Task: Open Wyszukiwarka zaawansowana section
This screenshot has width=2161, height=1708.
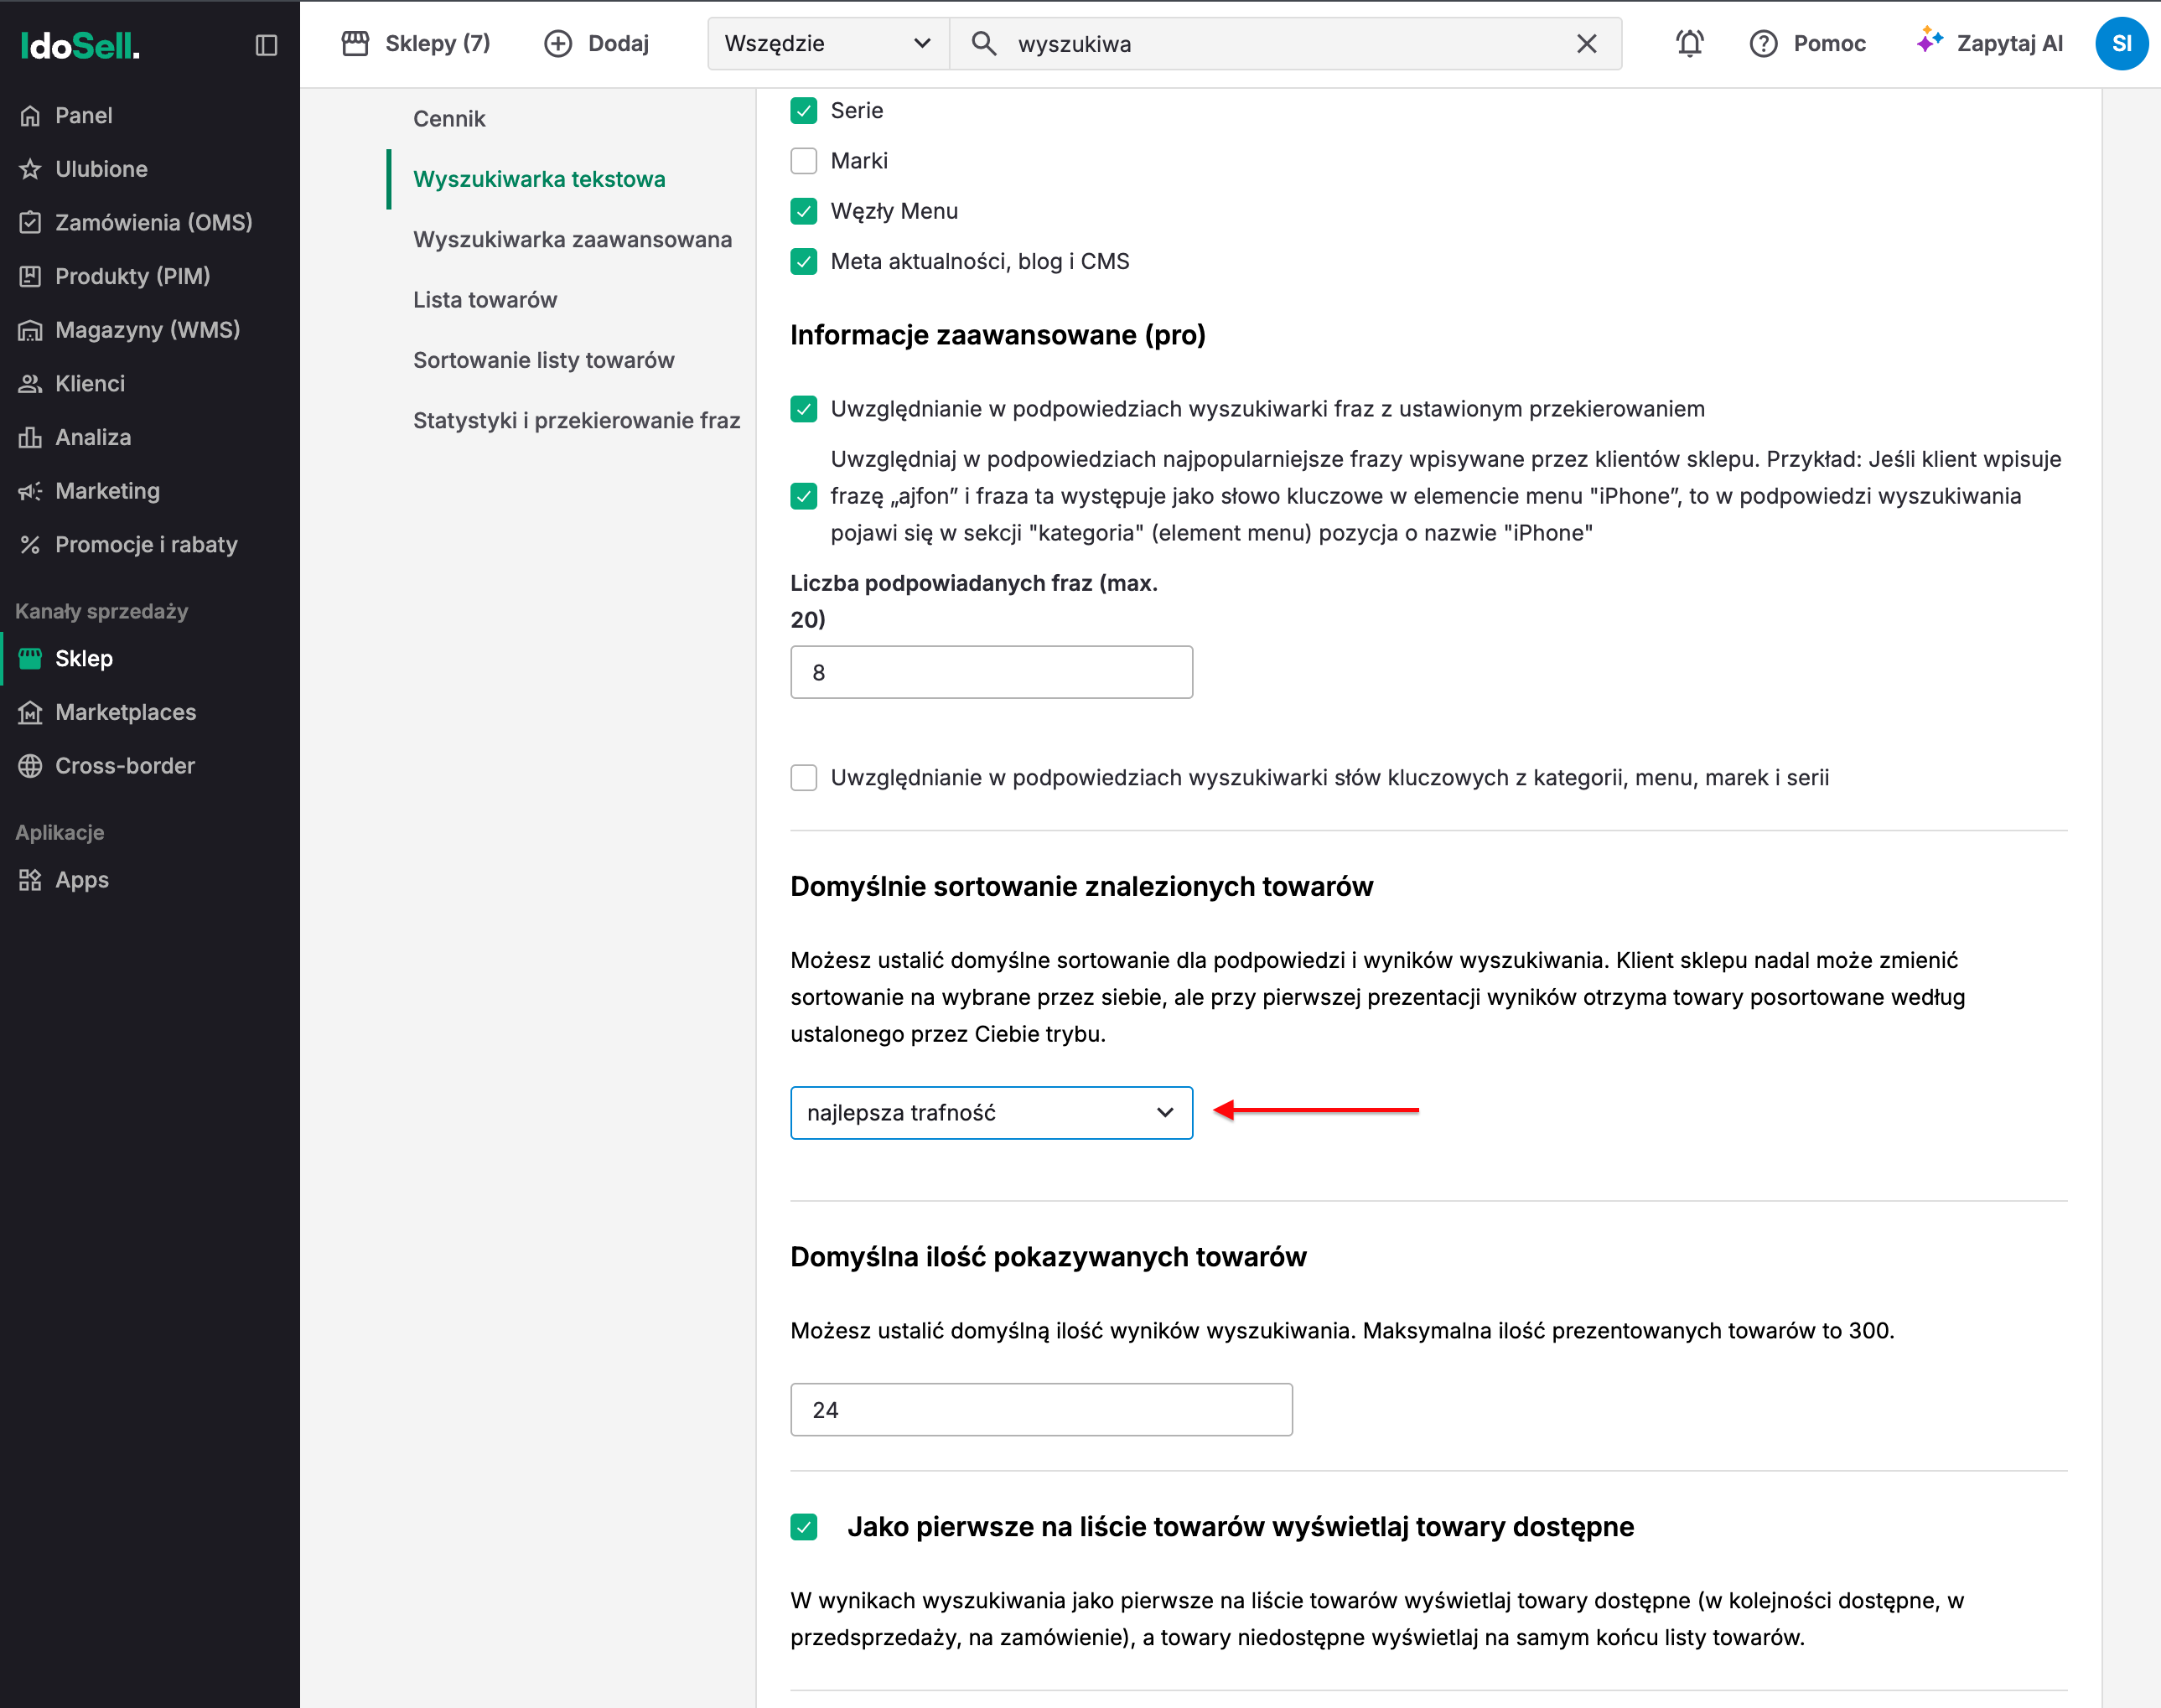Action: (572, 240)
